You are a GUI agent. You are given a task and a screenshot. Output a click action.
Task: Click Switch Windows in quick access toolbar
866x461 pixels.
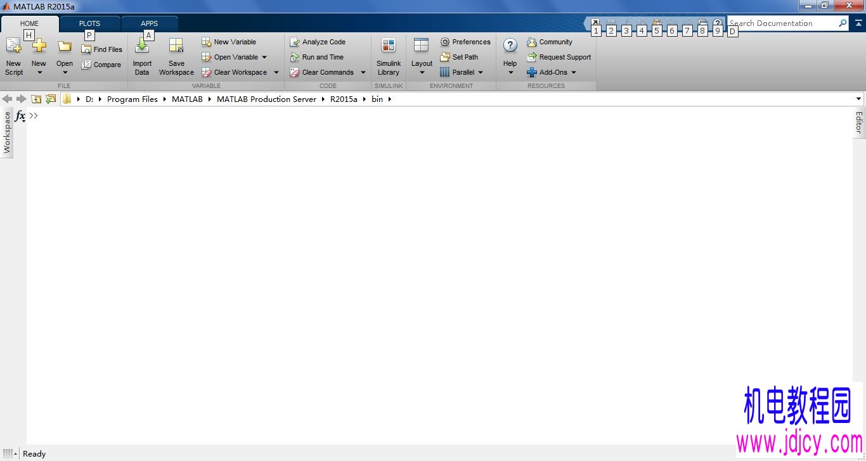tap(702, 23)
